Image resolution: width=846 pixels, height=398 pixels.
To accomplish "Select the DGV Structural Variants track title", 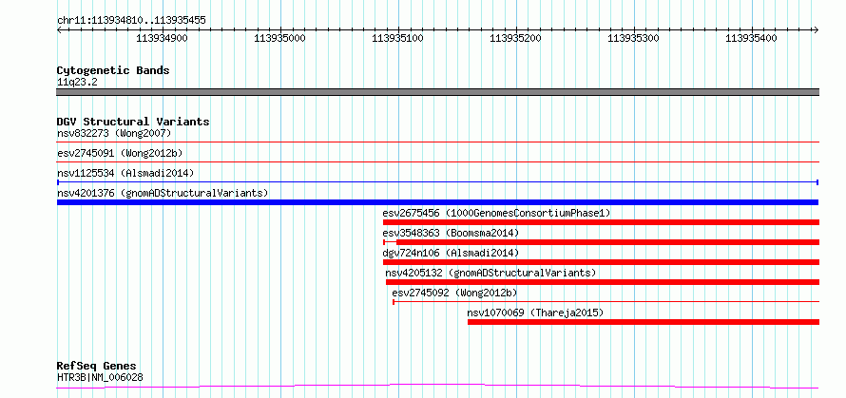I will 133,122.
